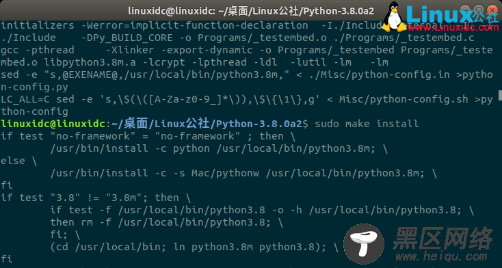Click the line starting 'mbed.o libpython3.8m.a -lcrypt'
502x268 pixels.
point(194,62)
